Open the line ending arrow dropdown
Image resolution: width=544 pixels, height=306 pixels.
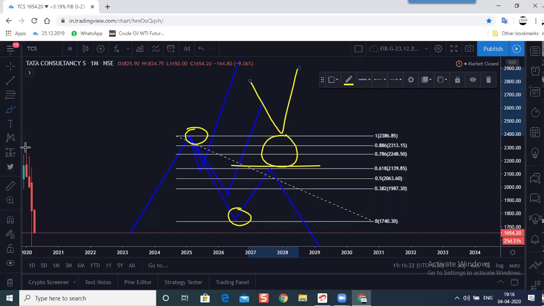coord(395,79)
